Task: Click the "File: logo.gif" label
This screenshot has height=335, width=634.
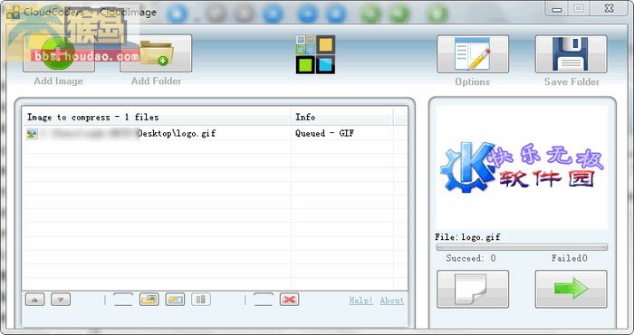Action: click(x=467, y=237)
